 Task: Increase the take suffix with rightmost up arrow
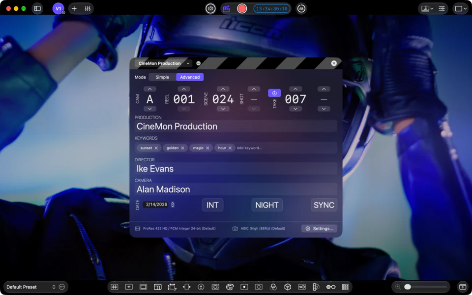(x=324, y=89)
